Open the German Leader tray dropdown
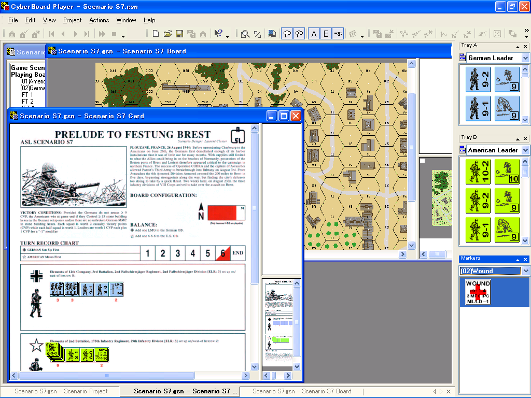 pos(525,58)
